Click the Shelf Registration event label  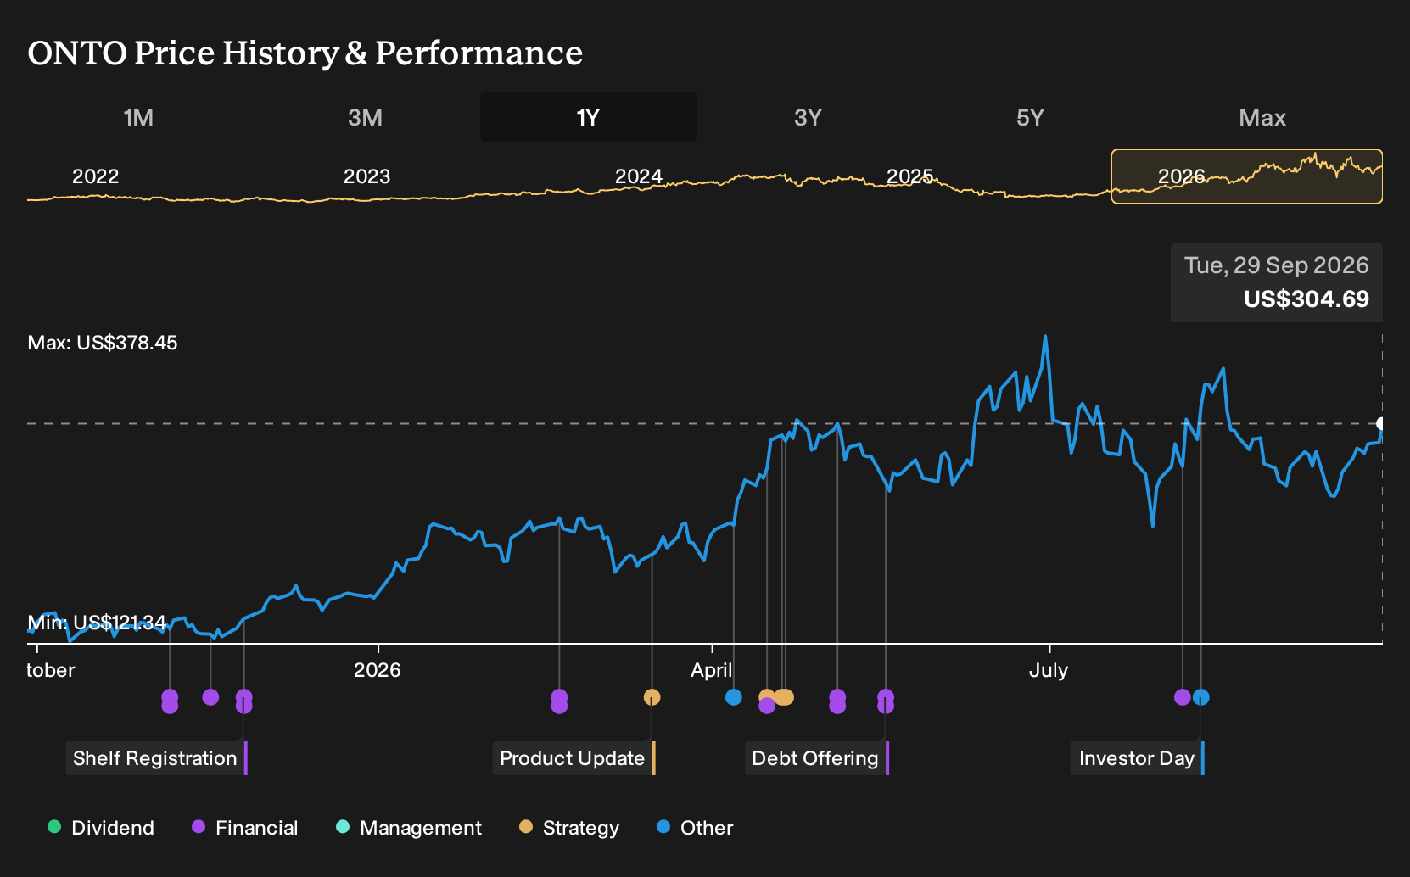click(156, 758)
